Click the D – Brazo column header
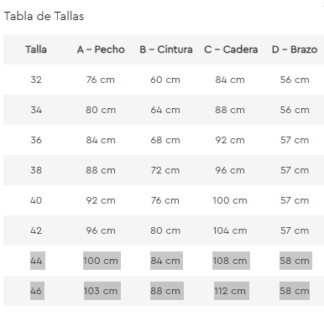The width and height of the screenshot is (324, 326). tap(295, 49)
